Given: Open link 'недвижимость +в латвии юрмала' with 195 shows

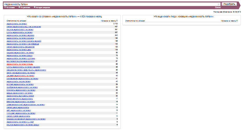Looking at the screenshot, I should click(20, 38).
